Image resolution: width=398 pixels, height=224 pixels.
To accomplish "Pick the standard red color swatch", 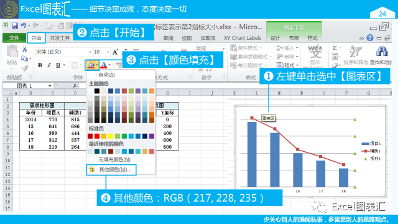I will pos(97,136).
